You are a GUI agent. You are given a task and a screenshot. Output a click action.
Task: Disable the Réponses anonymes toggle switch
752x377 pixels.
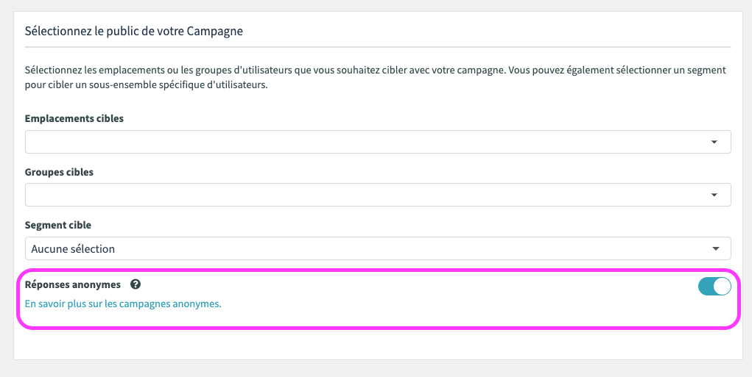(714, 286)
